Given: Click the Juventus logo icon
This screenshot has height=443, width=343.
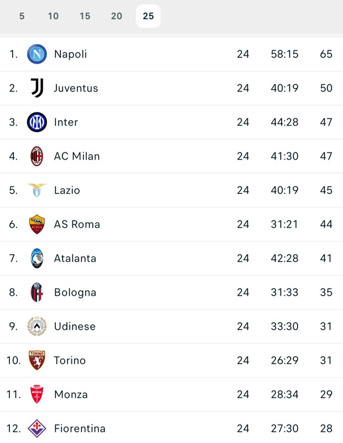Looking at the screenshot, I should (37, 88).
